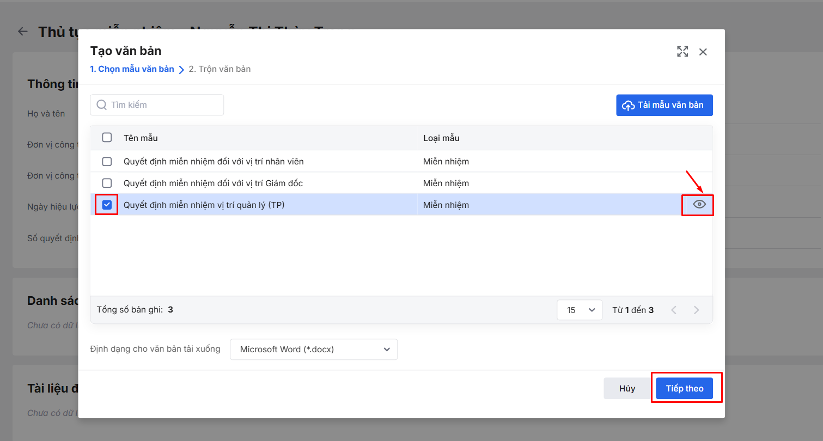This screenshot has width=823, height=441.
Task: Close the Tạo văn bản dialog
Action: pos(703,52)
